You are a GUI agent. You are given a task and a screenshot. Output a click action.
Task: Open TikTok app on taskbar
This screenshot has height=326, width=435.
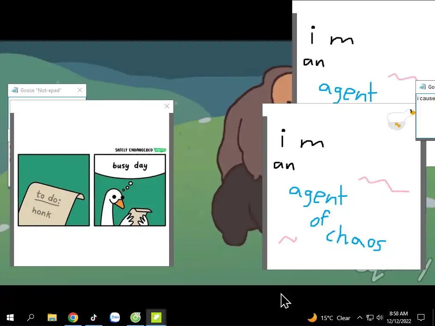tap(94, 318)
